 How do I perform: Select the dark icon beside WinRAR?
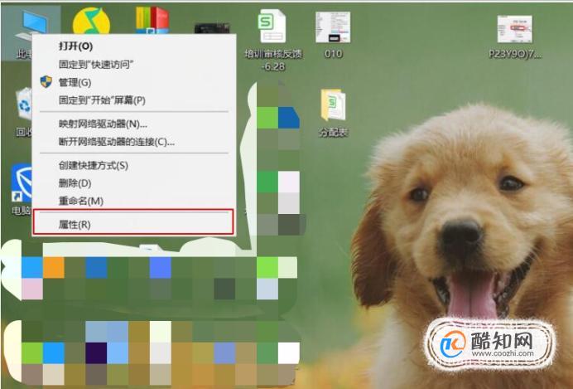(x=212, y=28)
